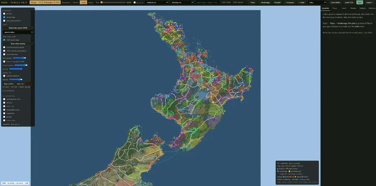Enable the iwi cells checkbox
The image size is (376, 186).
(x=4, y=103)
